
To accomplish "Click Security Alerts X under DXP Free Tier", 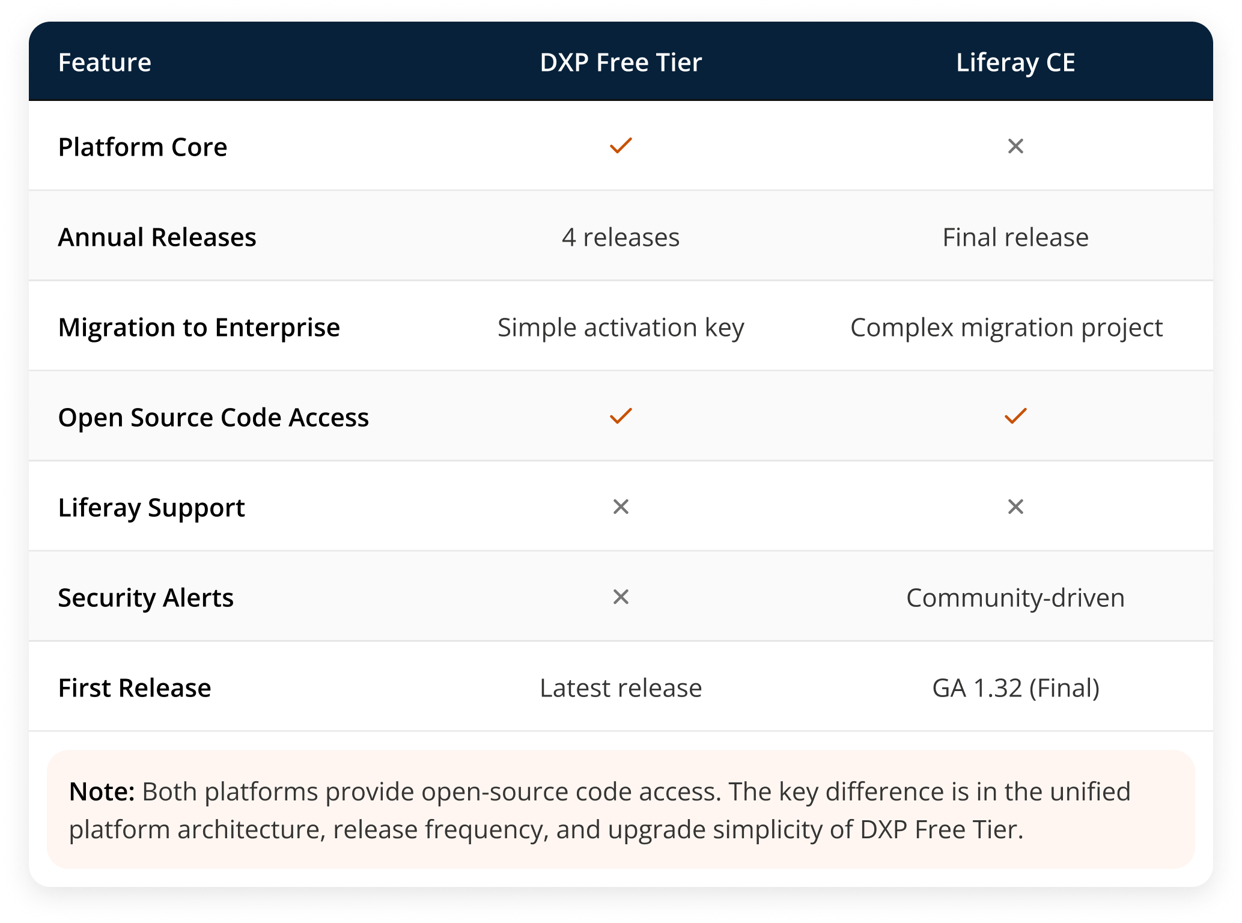I will pos(621,597).
